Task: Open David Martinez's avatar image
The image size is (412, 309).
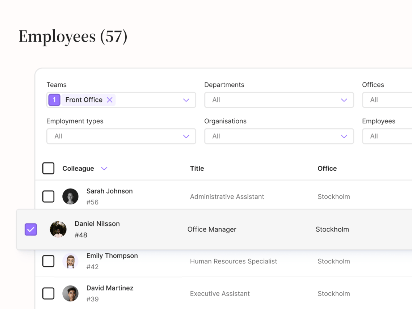Action: pos(70,293)
